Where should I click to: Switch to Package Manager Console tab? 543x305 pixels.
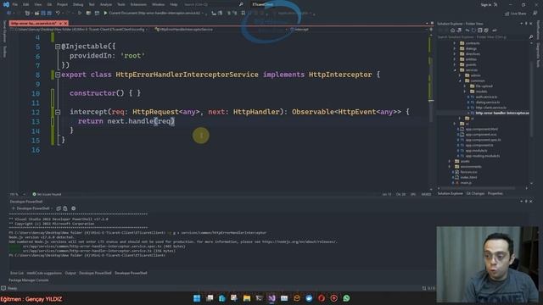(29, 280)
